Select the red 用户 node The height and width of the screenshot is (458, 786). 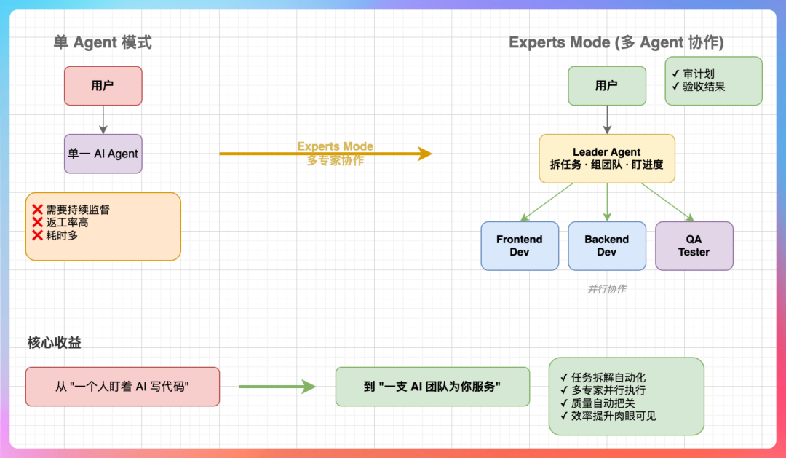[103, 86]
